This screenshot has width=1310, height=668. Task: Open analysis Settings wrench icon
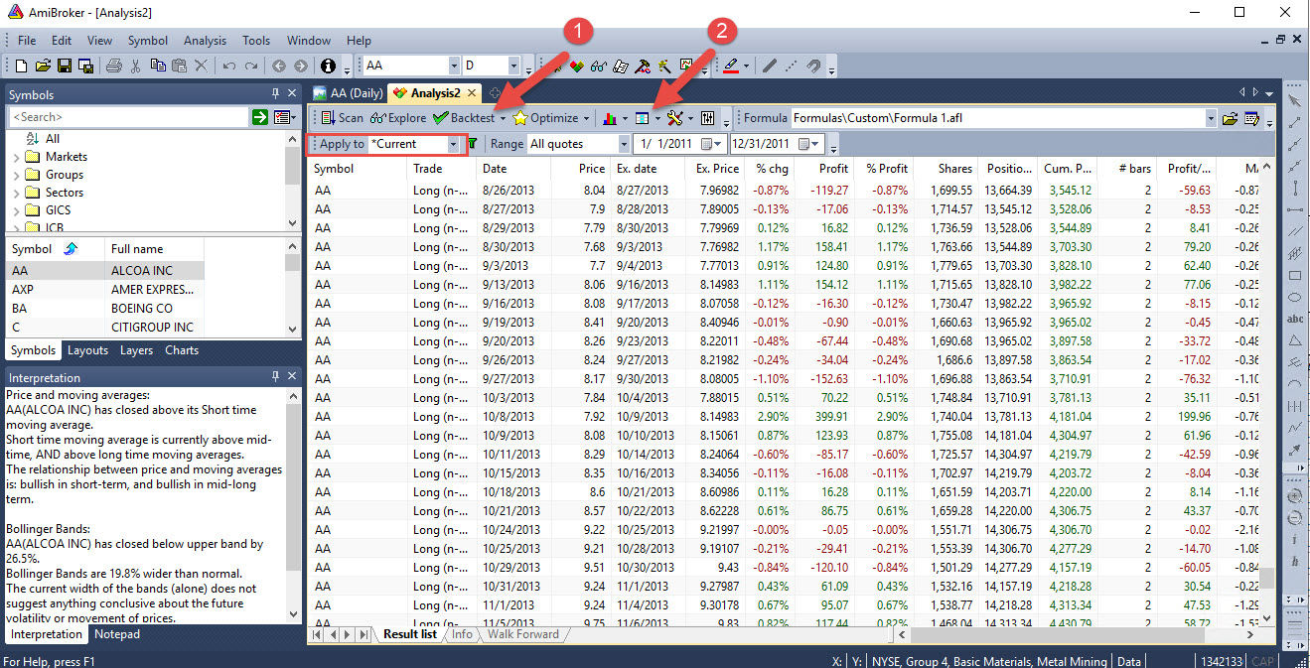675,118
